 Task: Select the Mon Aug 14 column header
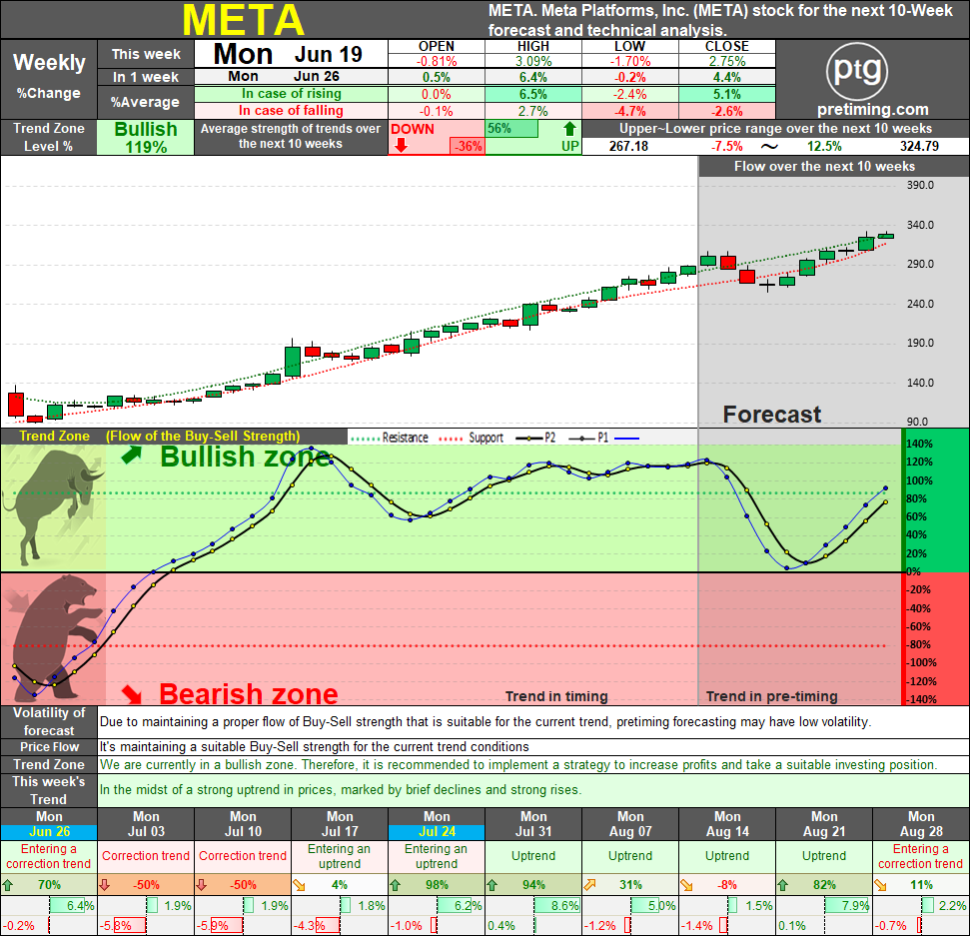(727, 824)
